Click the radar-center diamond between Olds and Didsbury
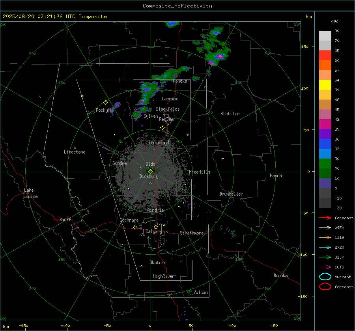Viewport: 355px width, 331px height. tap(150, 172)
